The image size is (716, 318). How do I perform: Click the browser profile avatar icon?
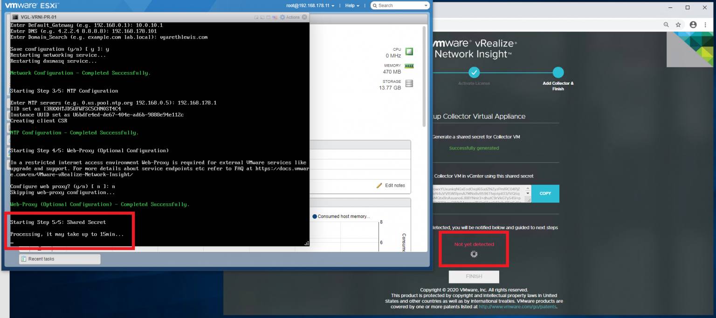[x=693, y=25]
